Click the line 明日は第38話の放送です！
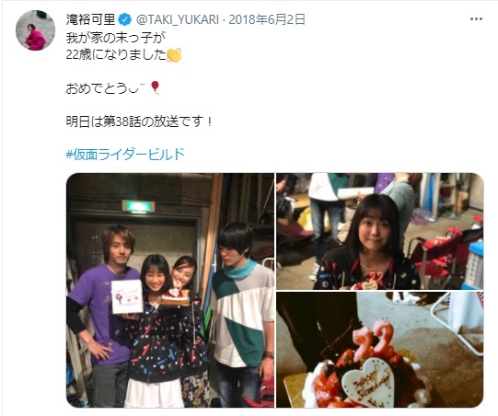The width and height of the screenshot is (498, 416). tap(139, 121)
